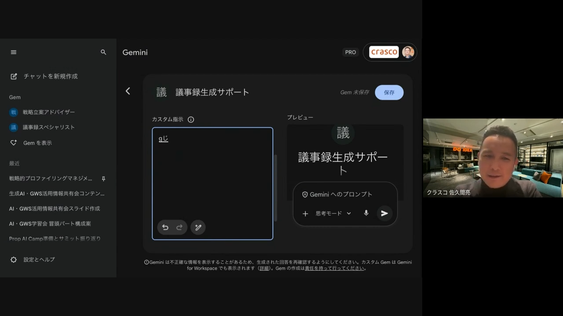
Task: Start a new chat via チャットを新規作成
Action: pos(51,76)
